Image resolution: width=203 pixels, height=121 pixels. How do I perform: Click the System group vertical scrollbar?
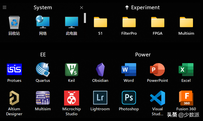click(x=85, y=18)
